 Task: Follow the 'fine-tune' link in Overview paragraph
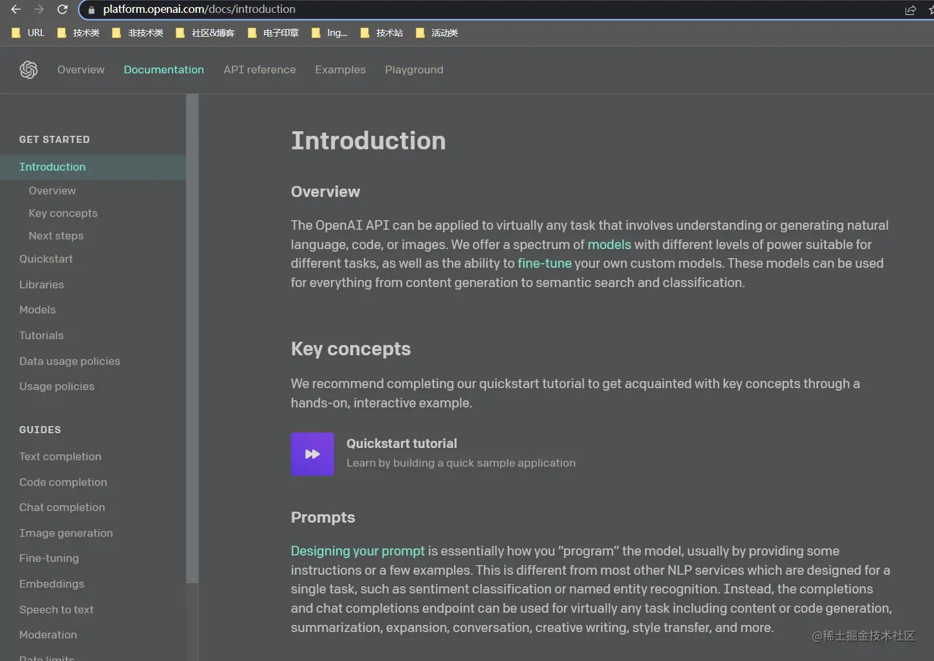tap(545, 263)
